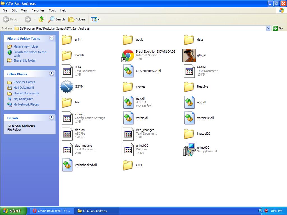Select the vorbishooked.dll file
Image resolution: width=287 pixels, height=215 pixels.
pos(67,165)
